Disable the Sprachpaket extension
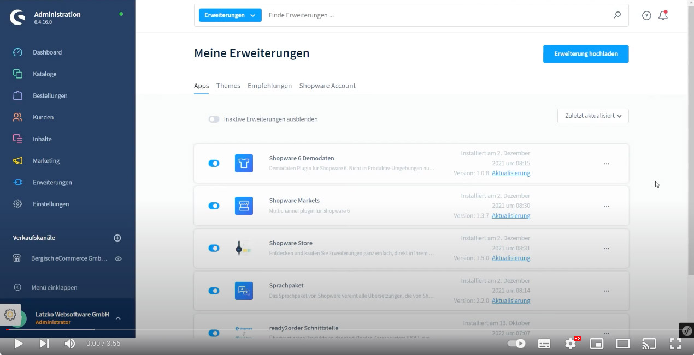 point(214,291)
